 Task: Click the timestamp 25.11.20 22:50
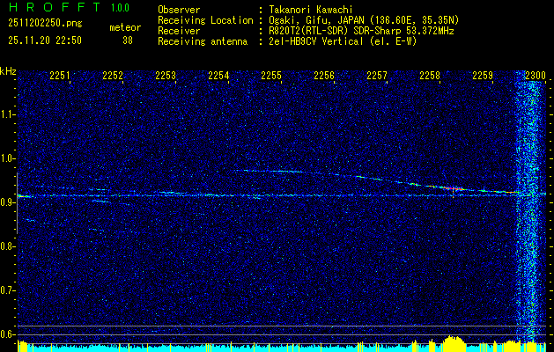click(x=45, y=40)
